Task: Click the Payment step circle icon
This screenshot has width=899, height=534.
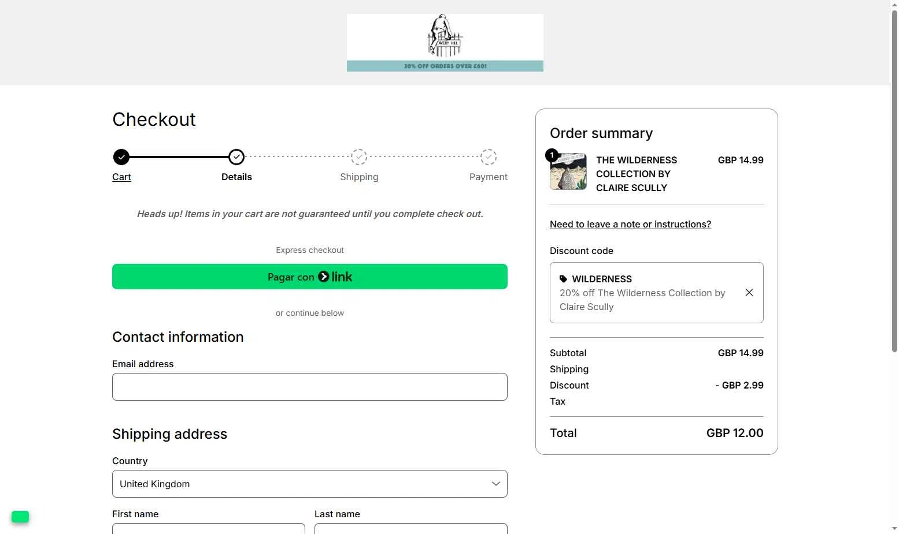Action: click(489, 156)
